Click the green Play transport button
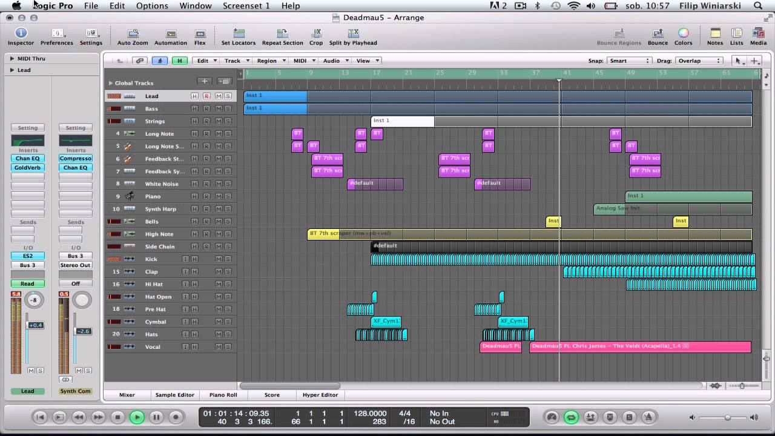Screen dimensions: 775x436 pyautogui.click(x=137, y=417)
